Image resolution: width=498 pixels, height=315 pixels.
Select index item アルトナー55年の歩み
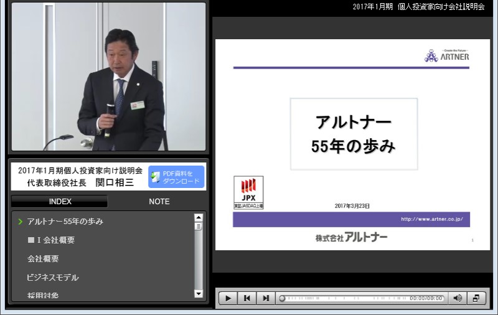65,222
